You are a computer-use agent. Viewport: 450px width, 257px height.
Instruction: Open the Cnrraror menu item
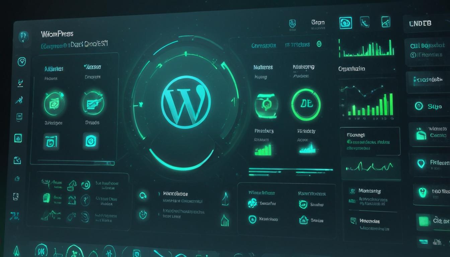tap(264, 44)
